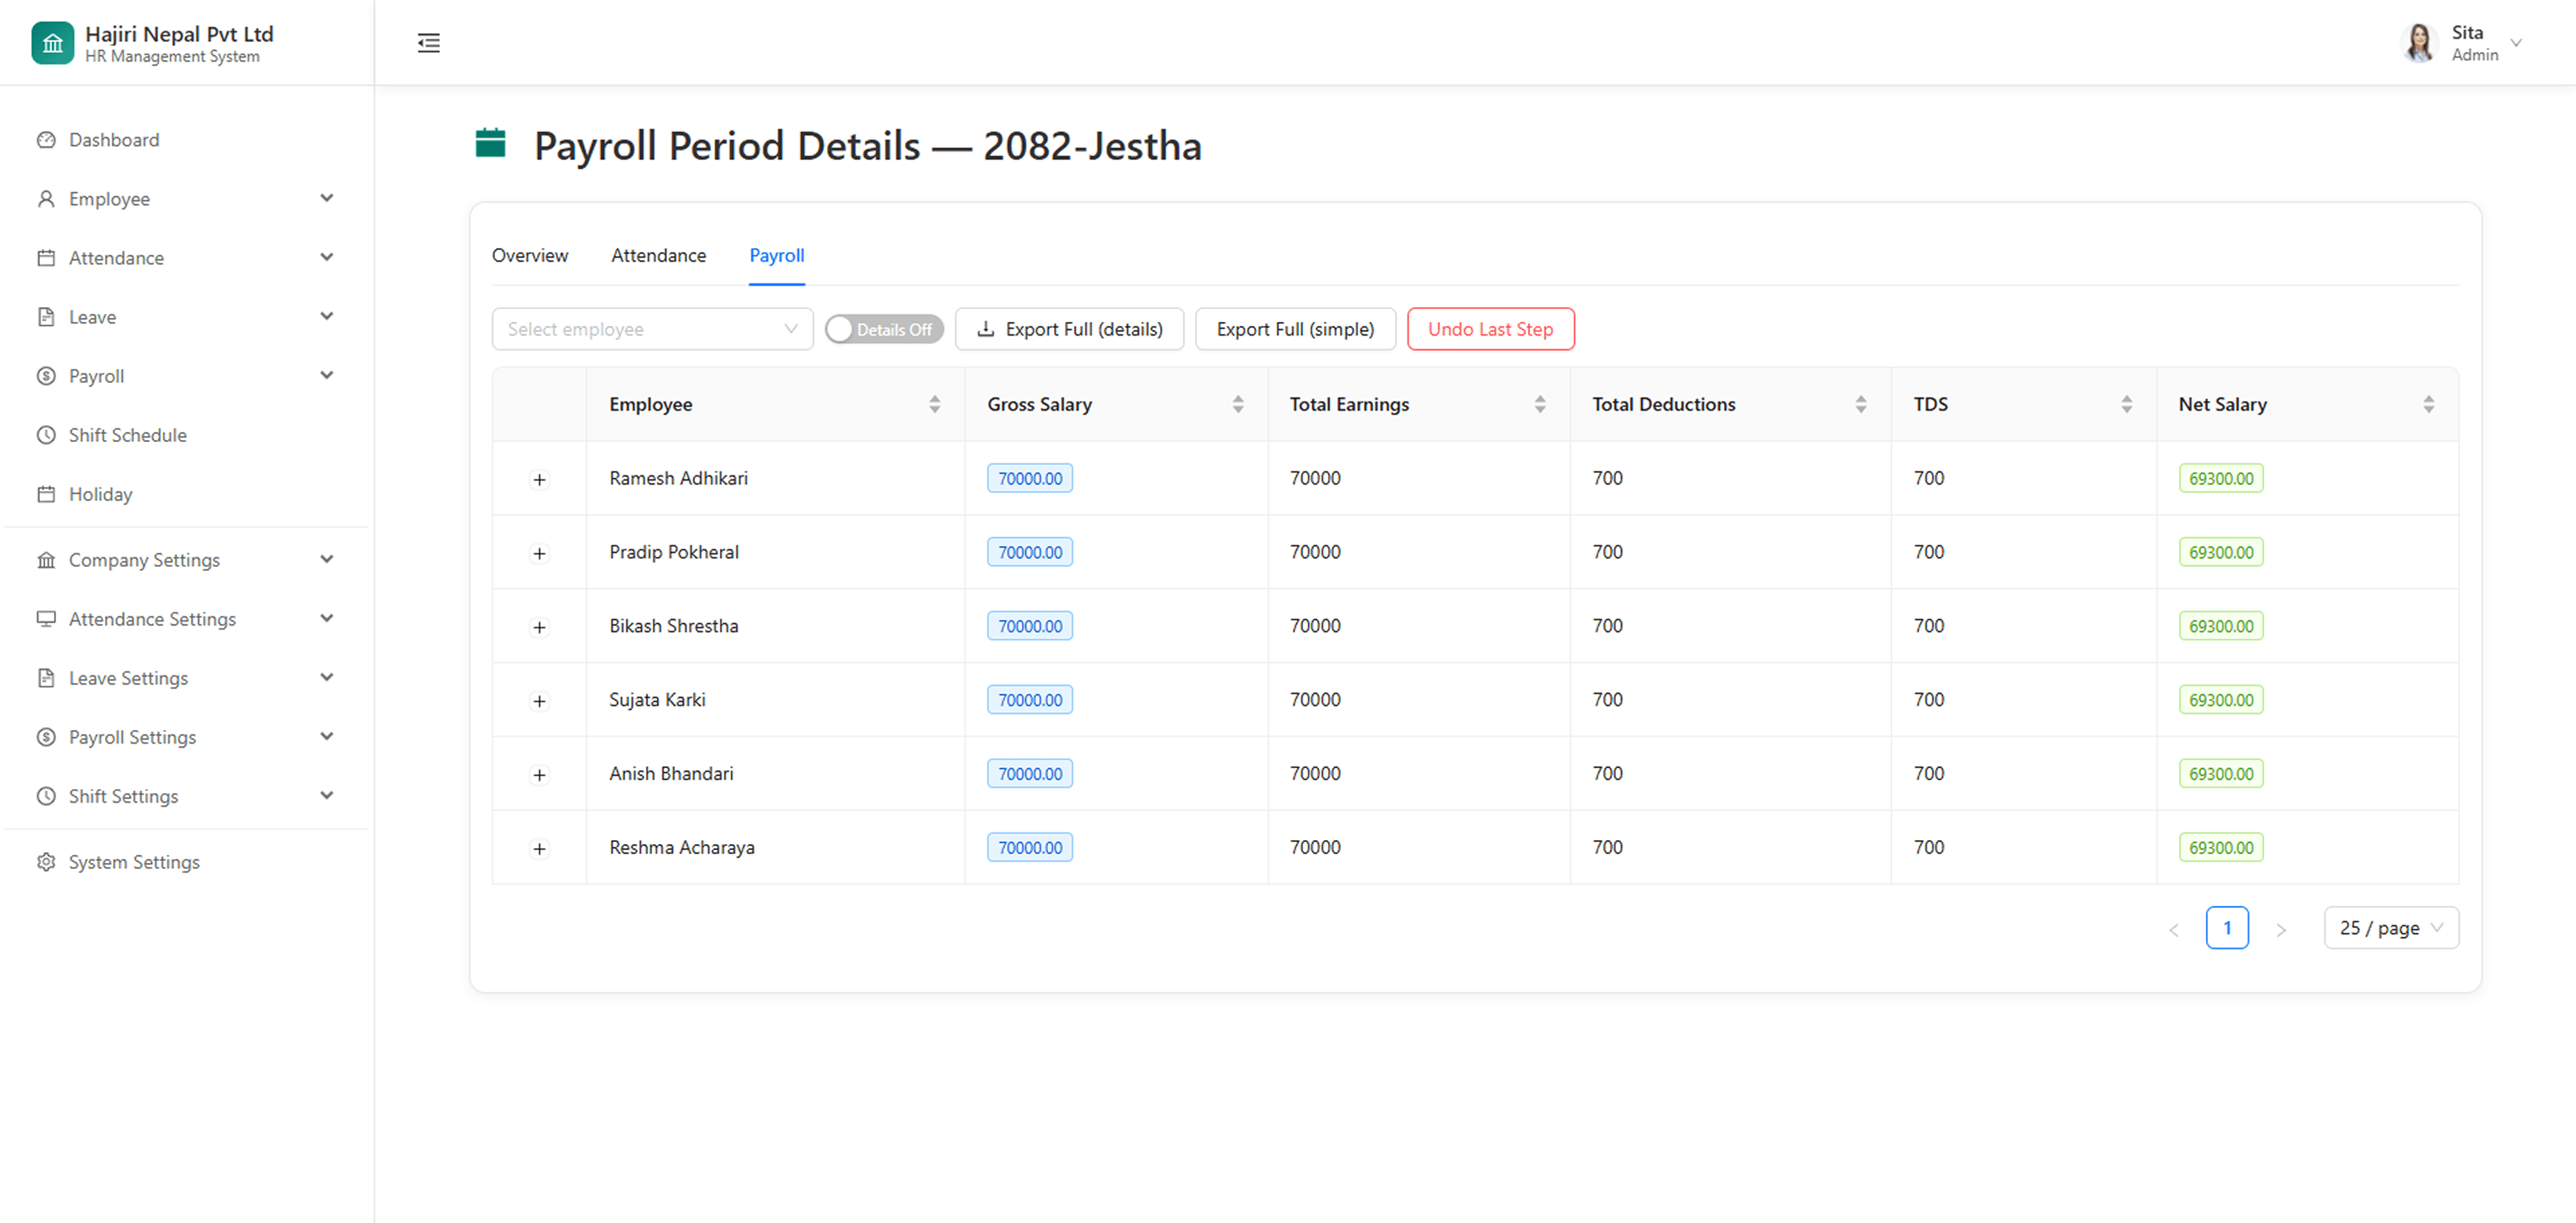Click pagination page number 1
The image size is (2576, 1223).
click(2226, 928)
